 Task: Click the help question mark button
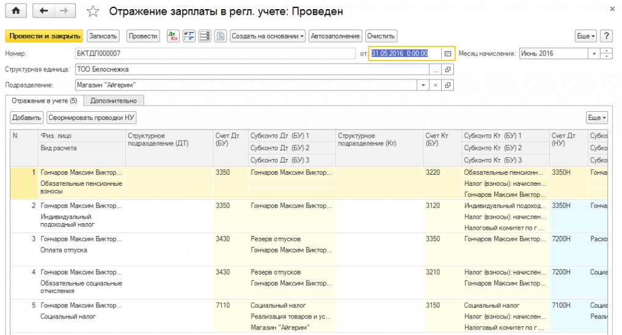[x=606, y=36]
